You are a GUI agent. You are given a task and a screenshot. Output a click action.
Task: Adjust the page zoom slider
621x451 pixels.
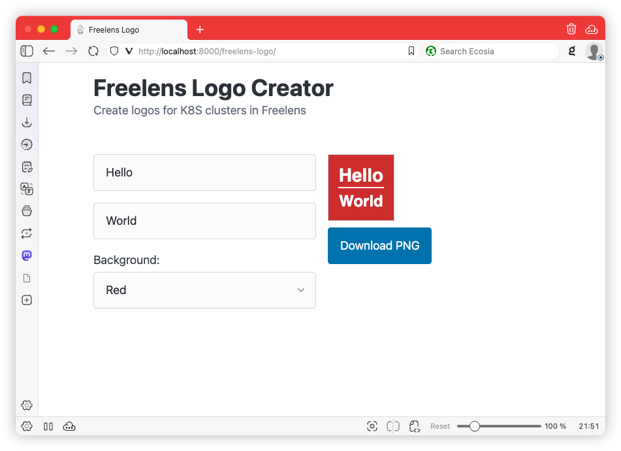(499, 426)
